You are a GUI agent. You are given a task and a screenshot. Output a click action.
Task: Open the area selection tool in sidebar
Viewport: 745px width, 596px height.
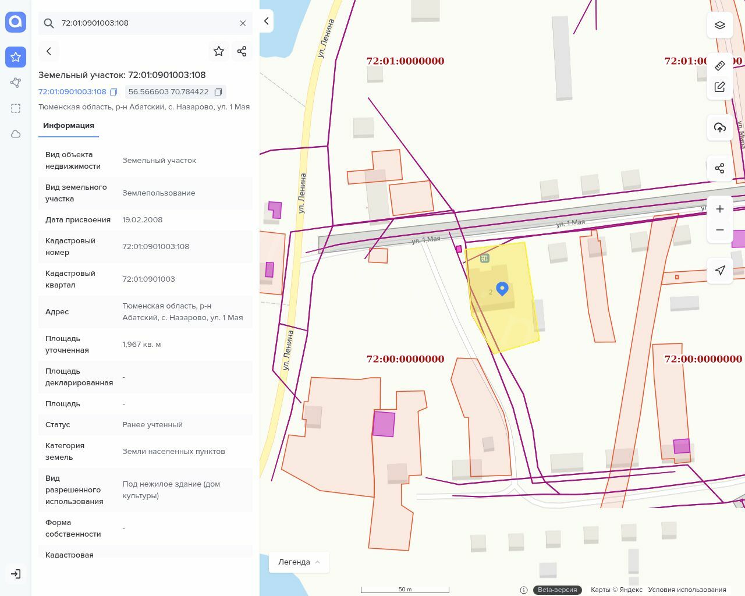click(x=16, y=108)
